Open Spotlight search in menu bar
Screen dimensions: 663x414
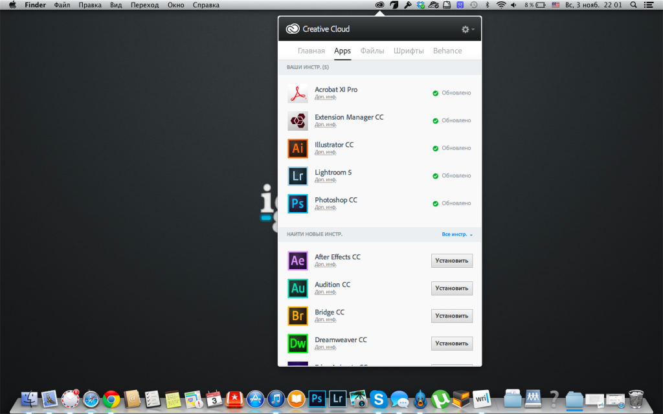(633, 5)
